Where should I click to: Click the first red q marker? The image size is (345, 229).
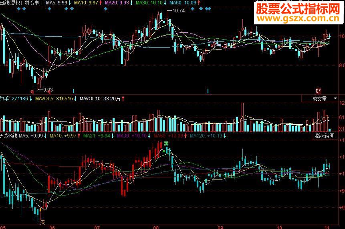click(x=32, y=91)
